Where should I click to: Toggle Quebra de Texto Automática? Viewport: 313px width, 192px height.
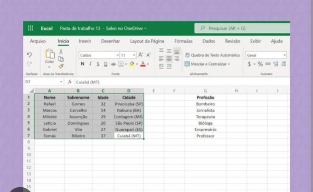click(x=212, y=55)
